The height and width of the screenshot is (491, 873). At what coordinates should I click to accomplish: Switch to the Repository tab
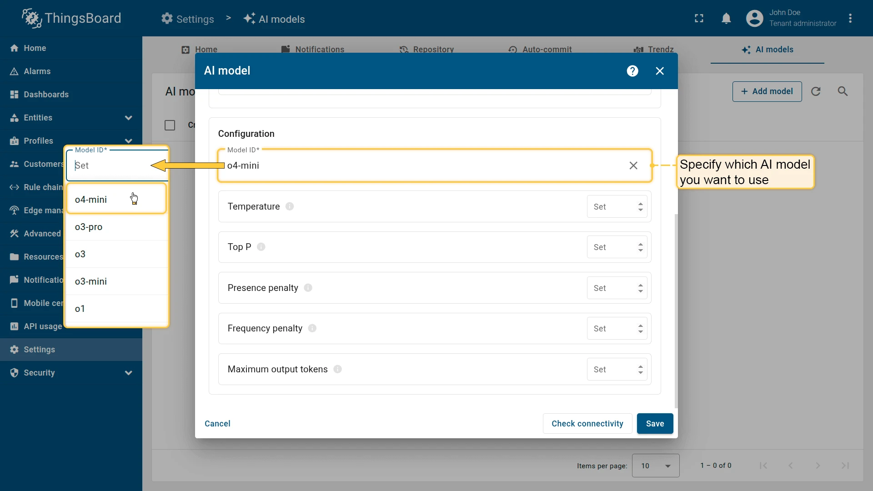point(426,50)
